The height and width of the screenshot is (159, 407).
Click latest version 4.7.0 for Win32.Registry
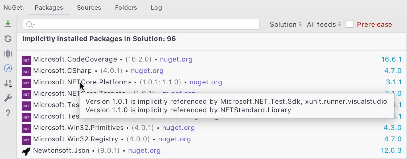click(x=393, y=139)
